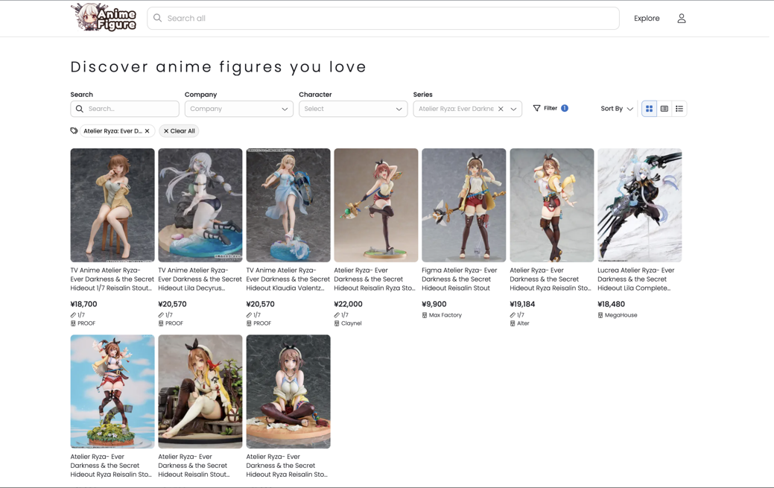The image size is (774, 488).
Task: Click manufacturer icon next to Claynel
Action: pos(337,323)
